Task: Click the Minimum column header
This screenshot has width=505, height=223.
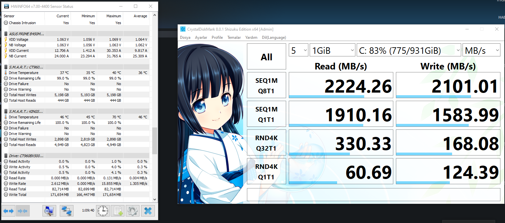Action: point(84,16)
